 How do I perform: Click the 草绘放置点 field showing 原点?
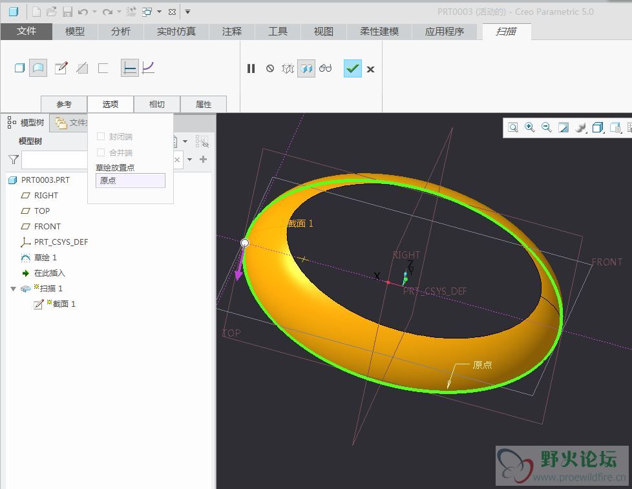(130, 180)
